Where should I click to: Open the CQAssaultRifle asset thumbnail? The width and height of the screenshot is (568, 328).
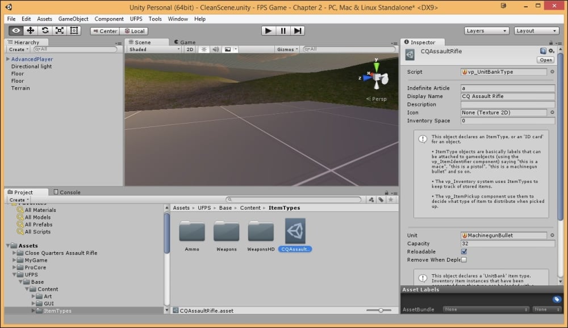point(295,232)
